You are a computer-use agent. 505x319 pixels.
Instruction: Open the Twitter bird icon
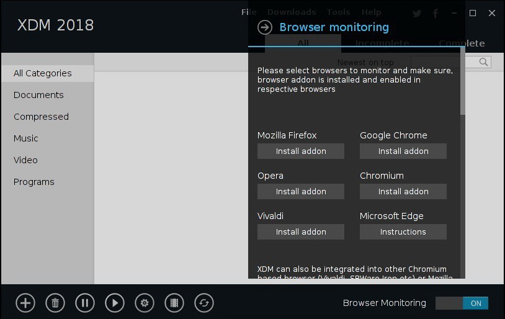click(x=417, y=13)
